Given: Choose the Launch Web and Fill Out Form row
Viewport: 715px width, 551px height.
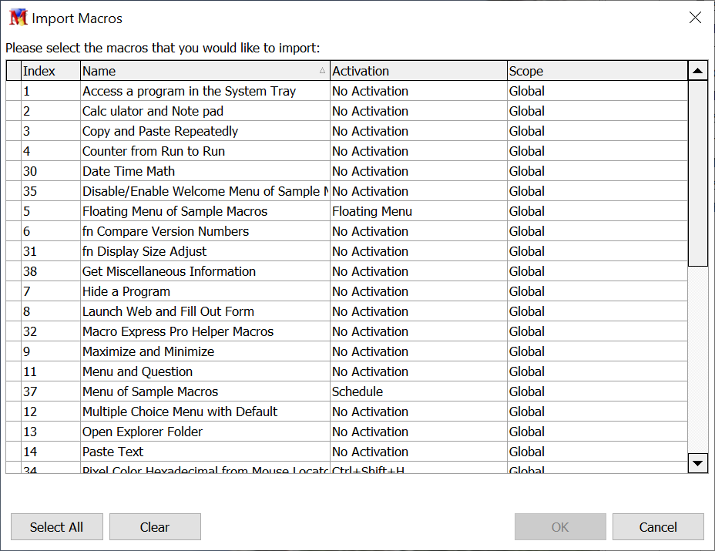Looking at the screenshot, I should (168, 311).
